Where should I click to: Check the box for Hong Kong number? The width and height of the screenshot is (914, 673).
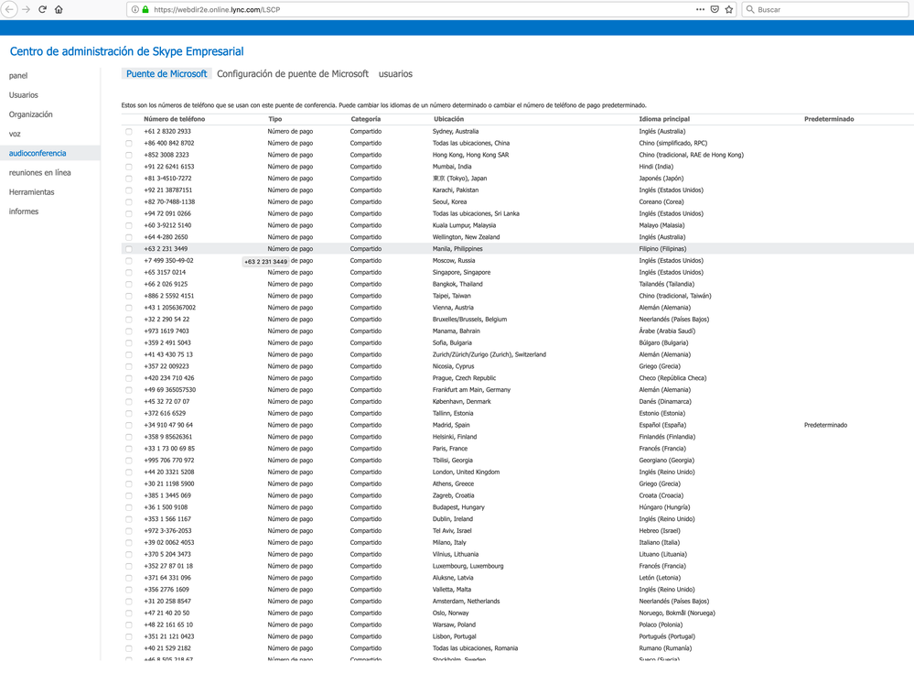coord(129,155)
